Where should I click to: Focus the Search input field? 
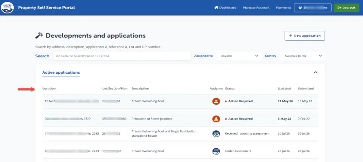pyautogui.click(x=122, y=56)
